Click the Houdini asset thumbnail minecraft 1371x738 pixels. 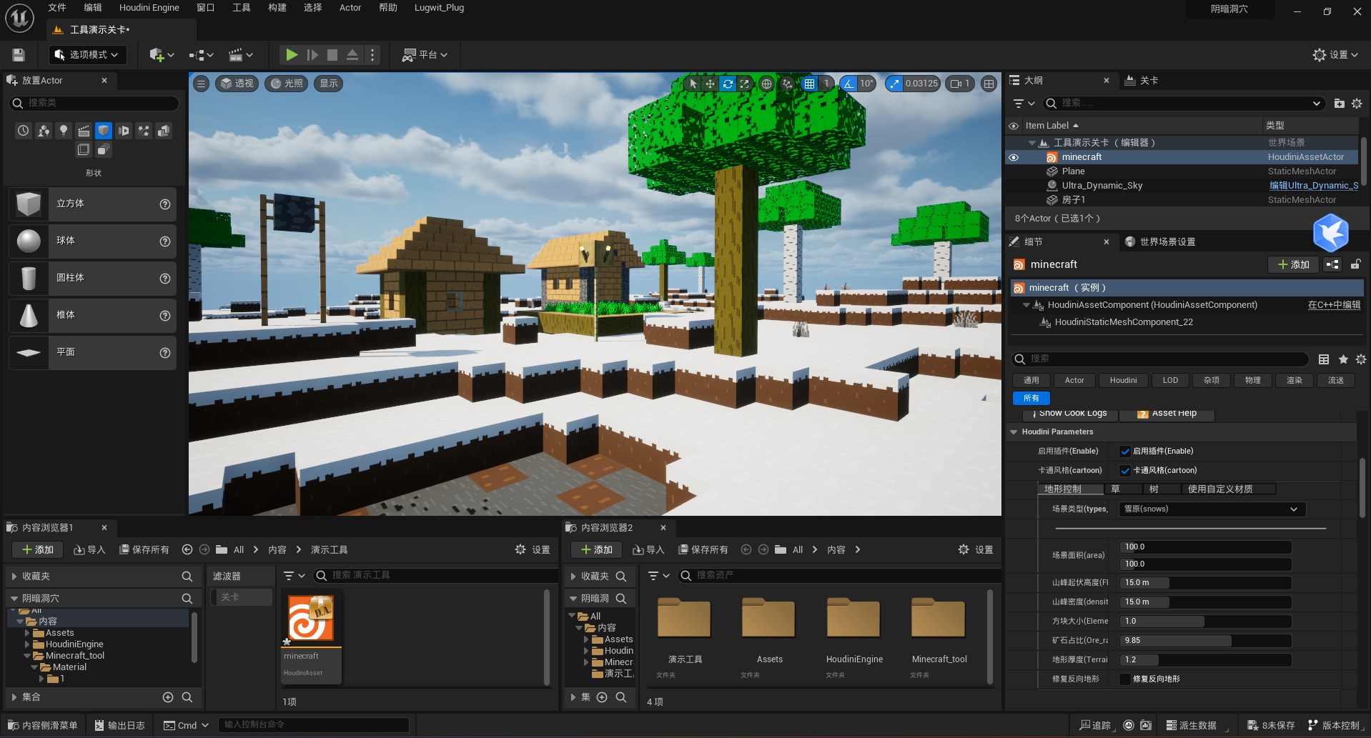[x=311, y=619]
